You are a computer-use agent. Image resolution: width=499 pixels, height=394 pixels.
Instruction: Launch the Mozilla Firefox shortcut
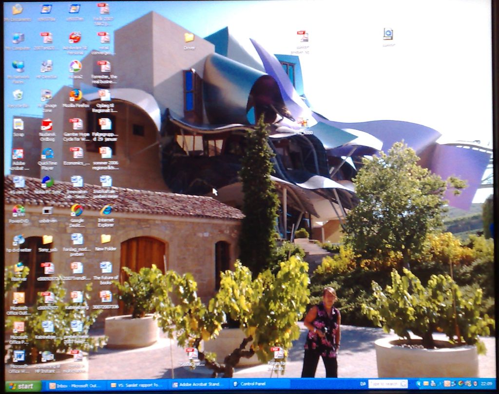[76, 95]
